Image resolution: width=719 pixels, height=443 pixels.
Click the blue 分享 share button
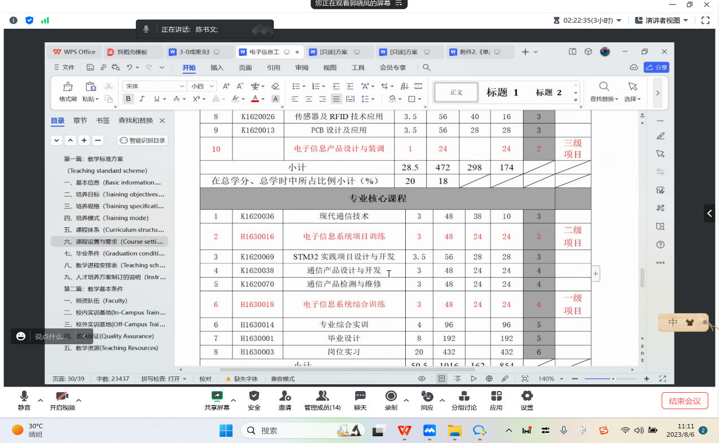656,67
